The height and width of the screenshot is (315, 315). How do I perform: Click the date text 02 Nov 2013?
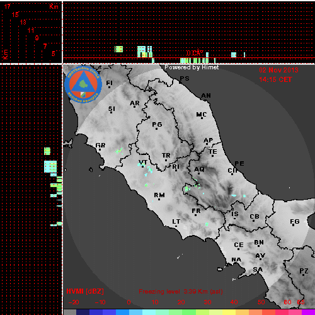[x=278, y=70]
